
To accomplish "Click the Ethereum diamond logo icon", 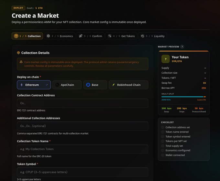I will point(22,85).
